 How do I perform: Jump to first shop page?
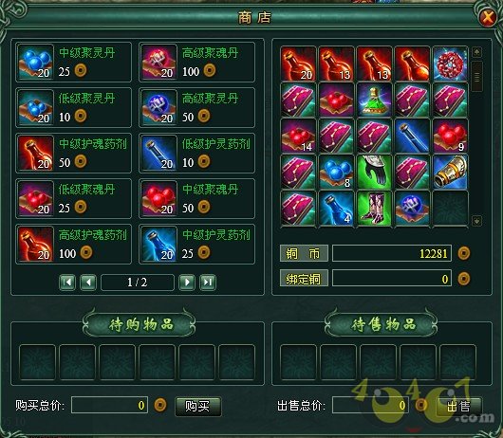click(67, 283)
